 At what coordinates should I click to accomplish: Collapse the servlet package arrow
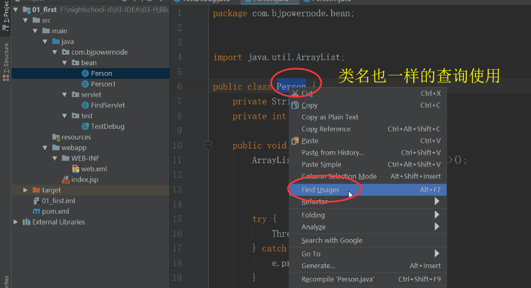click(x=65, y=94)
